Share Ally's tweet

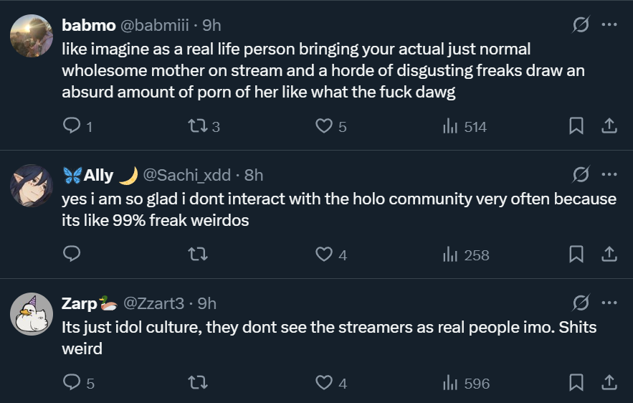click(609, 254)
